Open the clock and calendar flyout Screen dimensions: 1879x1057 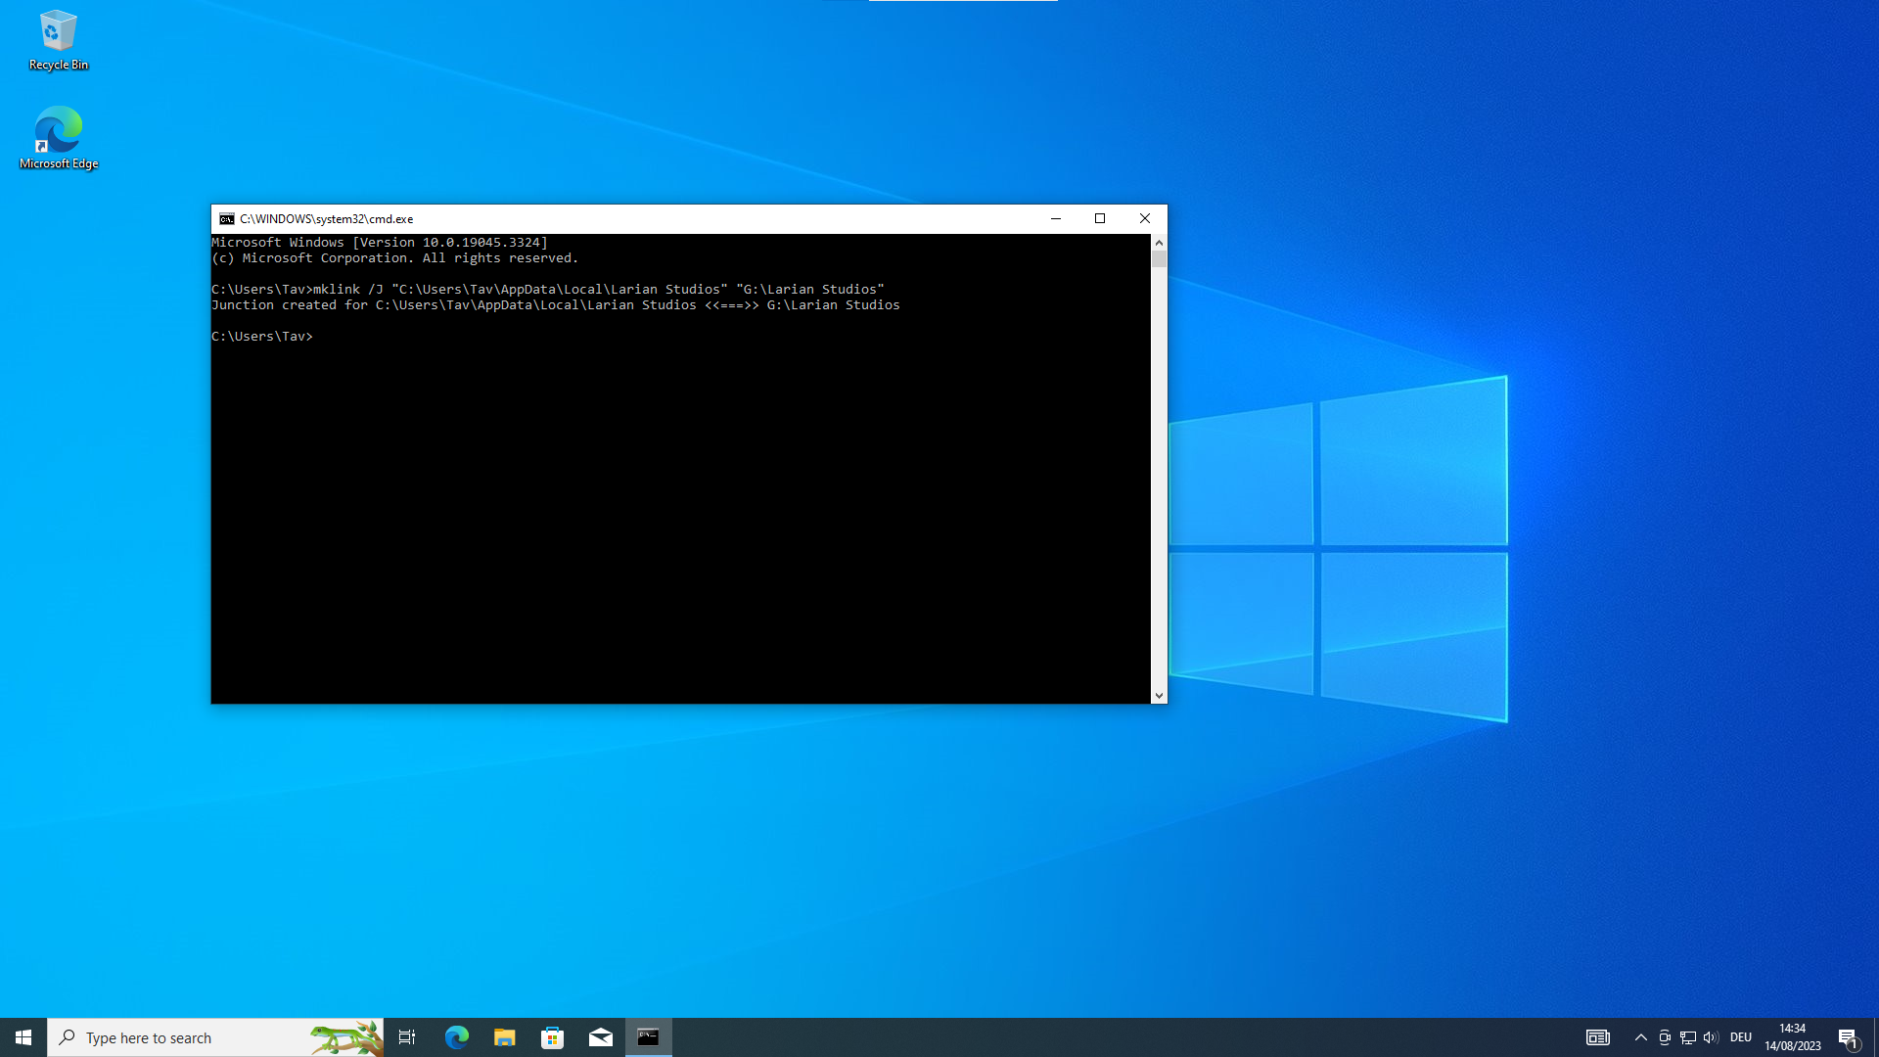click(x=1792, y=1037)
